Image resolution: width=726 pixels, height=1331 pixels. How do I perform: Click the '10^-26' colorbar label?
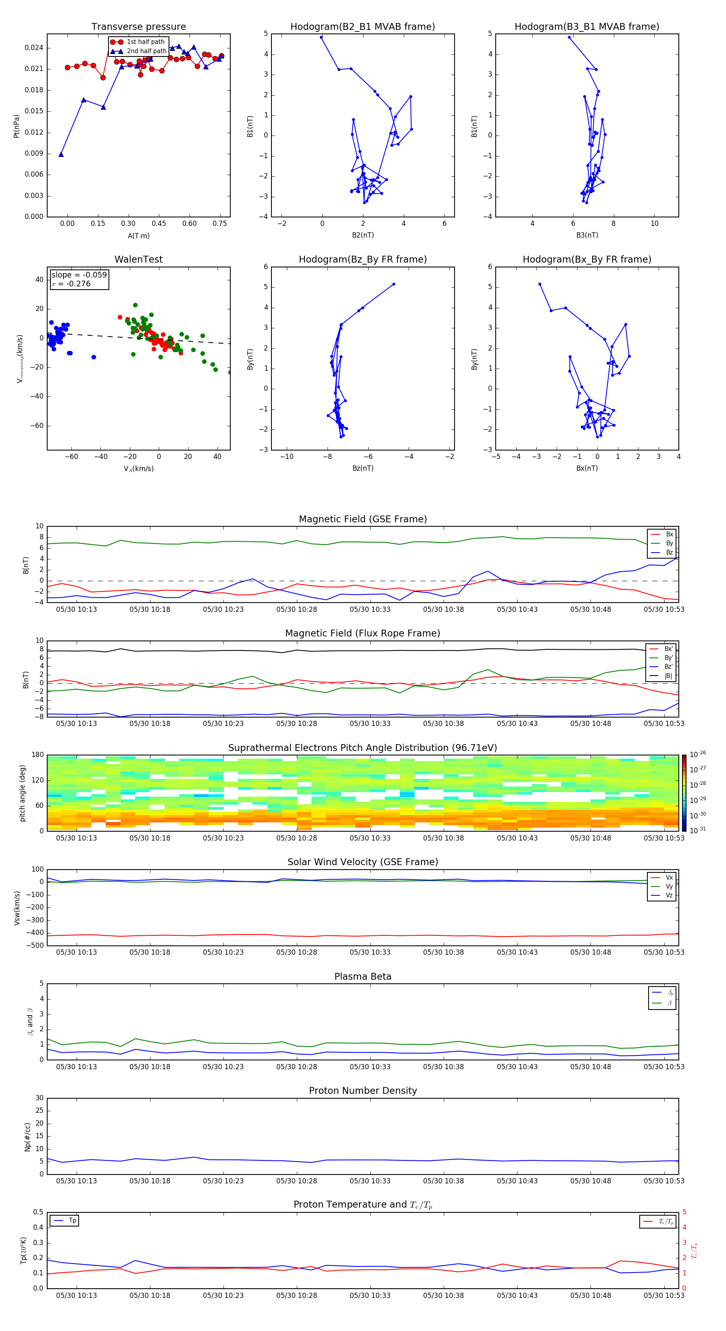coord(698,754)
